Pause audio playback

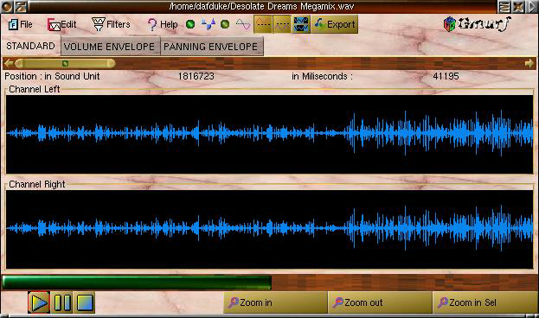click(x=61, y=302)
